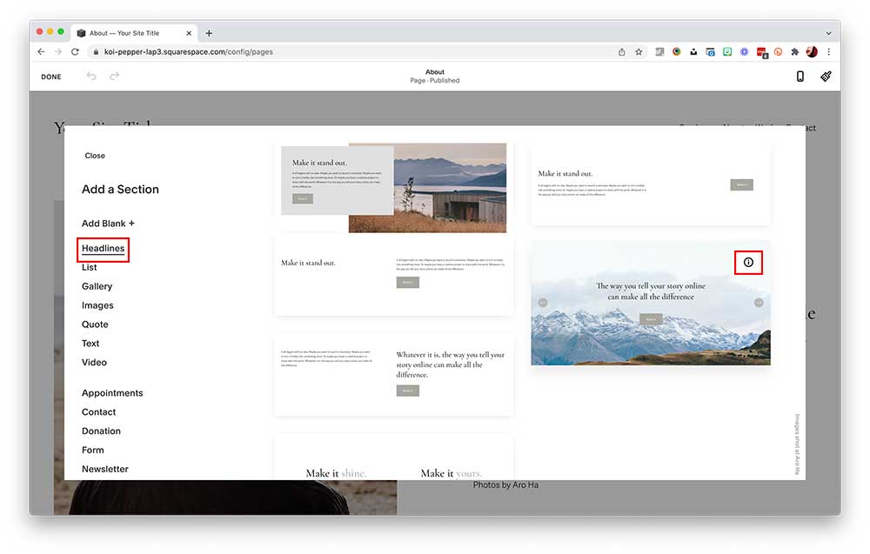Reload the current page
870x554 pixels.
[x=76, y=51]
